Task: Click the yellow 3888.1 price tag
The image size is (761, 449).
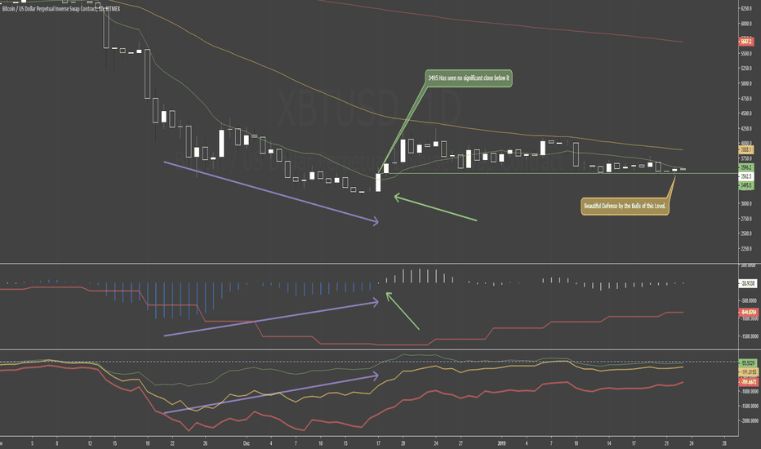Action: click(x=745, y=149)
